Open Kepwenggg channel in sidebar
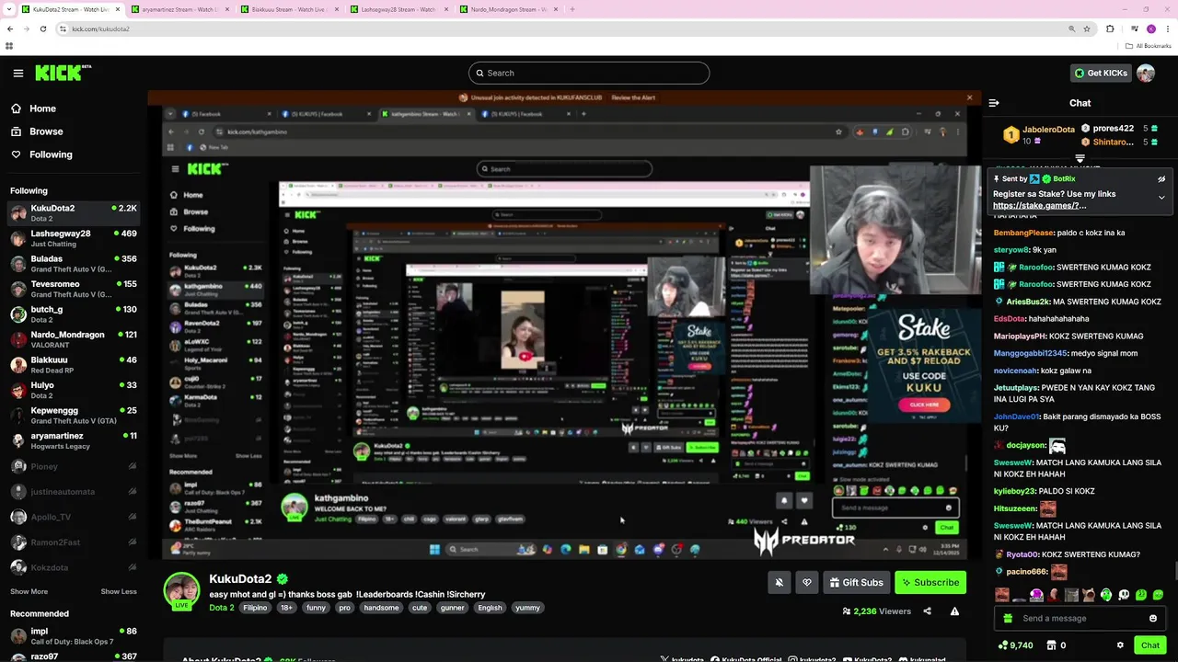 (x=74, y=416)
